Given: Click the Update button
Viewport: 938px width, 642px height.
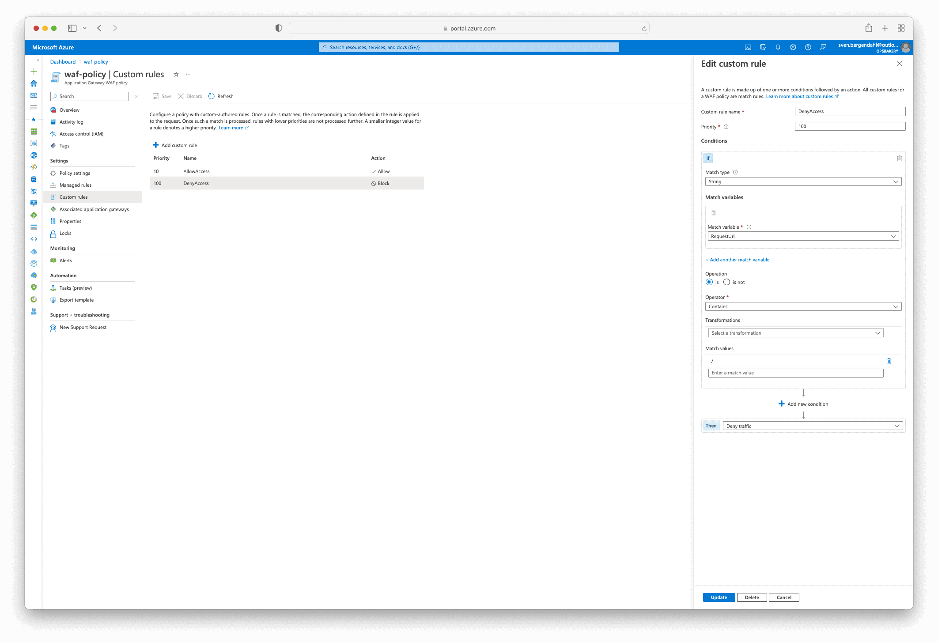Looking at the screenshot, I should point(719,597).
